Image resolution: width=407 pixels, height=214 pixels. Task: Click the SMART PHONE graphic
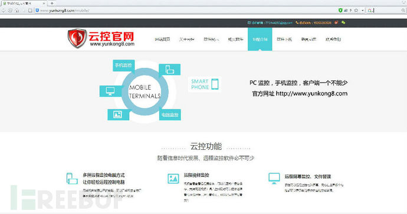tap(205, 84)
